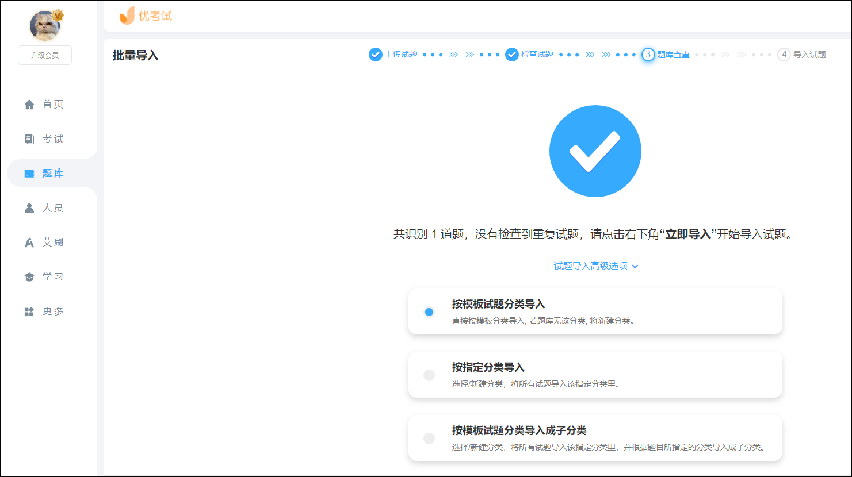
Task: Click the 上传试题 step label
Action: 401,55
